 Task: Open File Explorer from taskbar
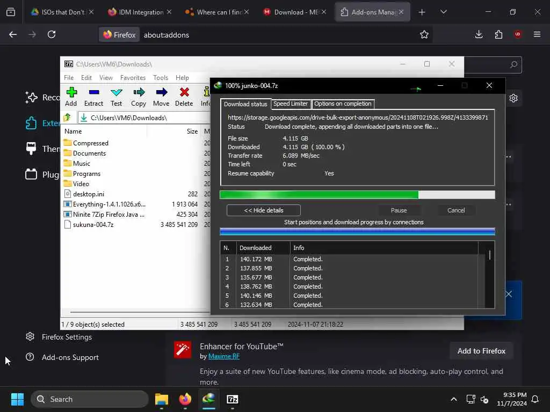[162, 399]
